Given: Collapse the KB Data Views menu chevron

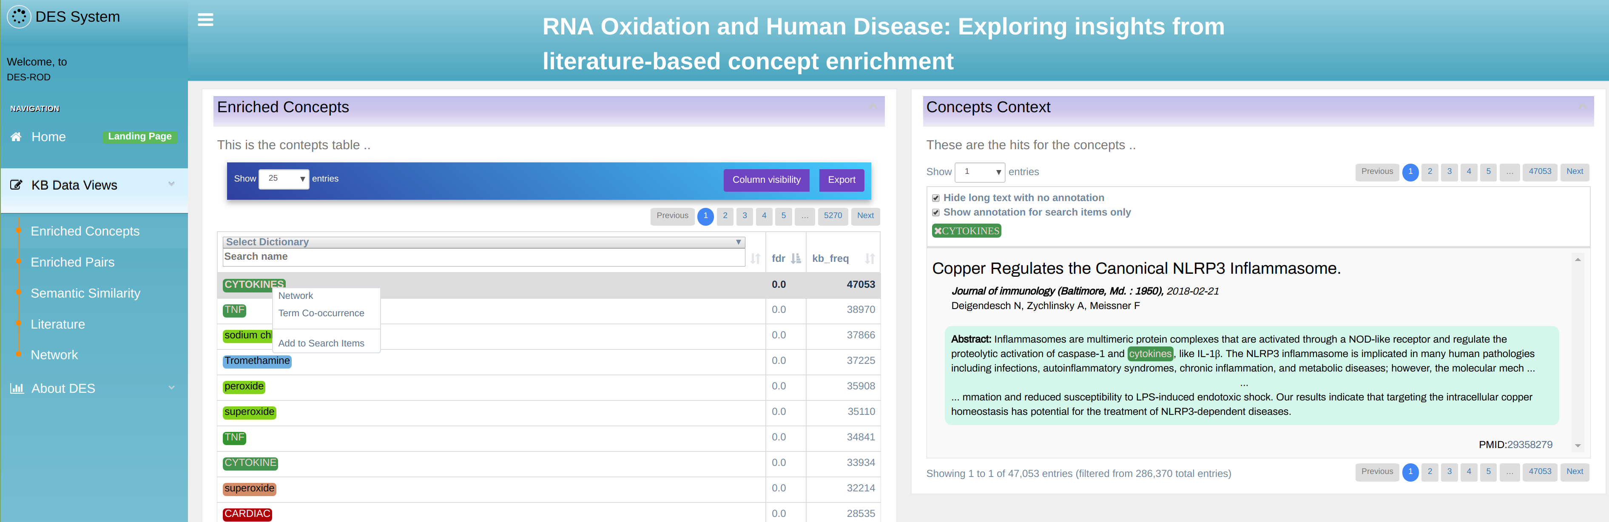Looking at the screenshot, I should point(171,184).
